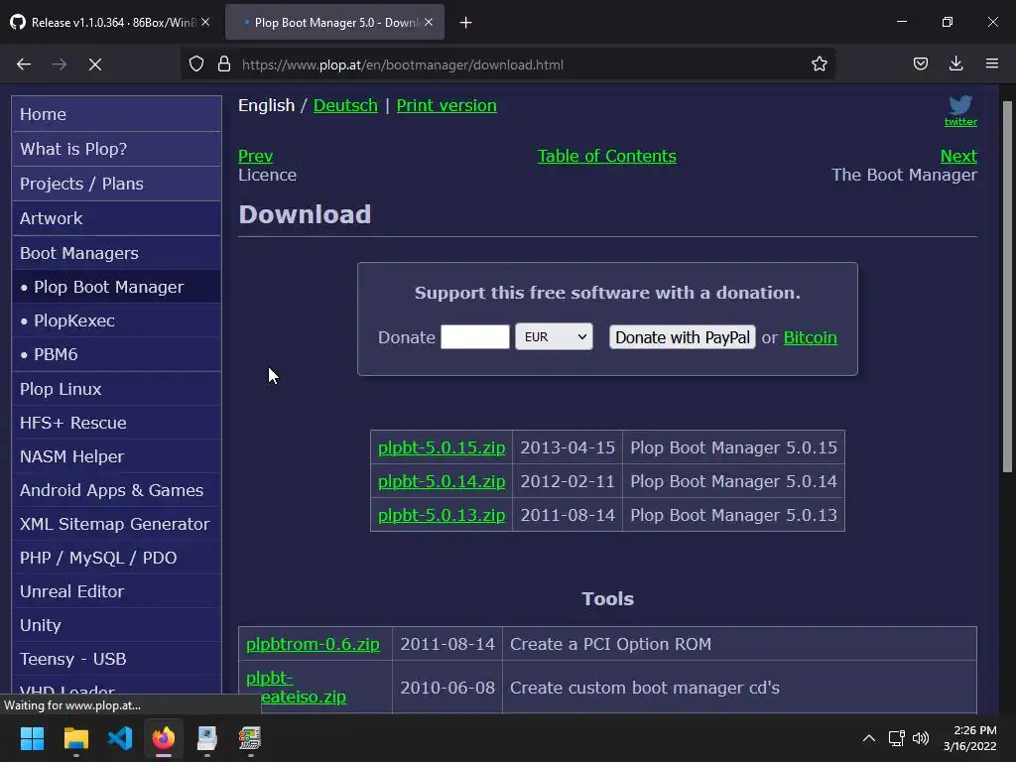1016x762 pixels.
Task: Open PHP / MySQL / PDO sidebar item
Action: pyautogui.click(x=117, y=558)
